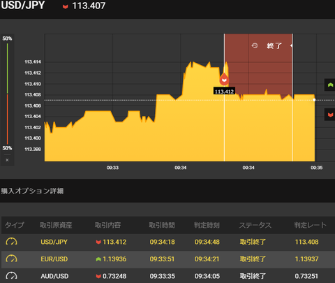Click the USD/JPY title at the top
The image size is (335, 283).
(23, 6)
